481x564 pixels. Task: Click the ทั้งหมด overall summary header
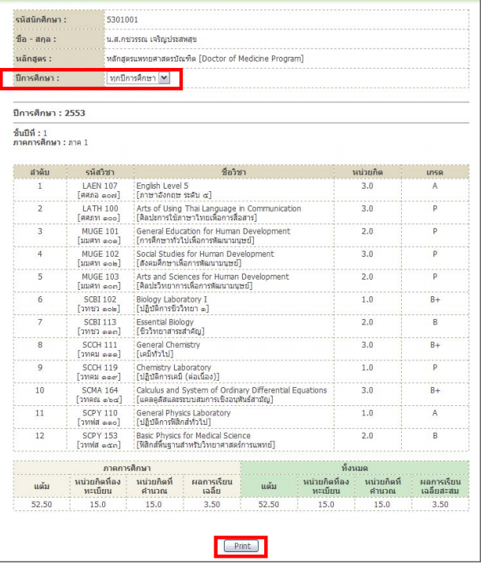pyautogui.click(x=354, y=468)
